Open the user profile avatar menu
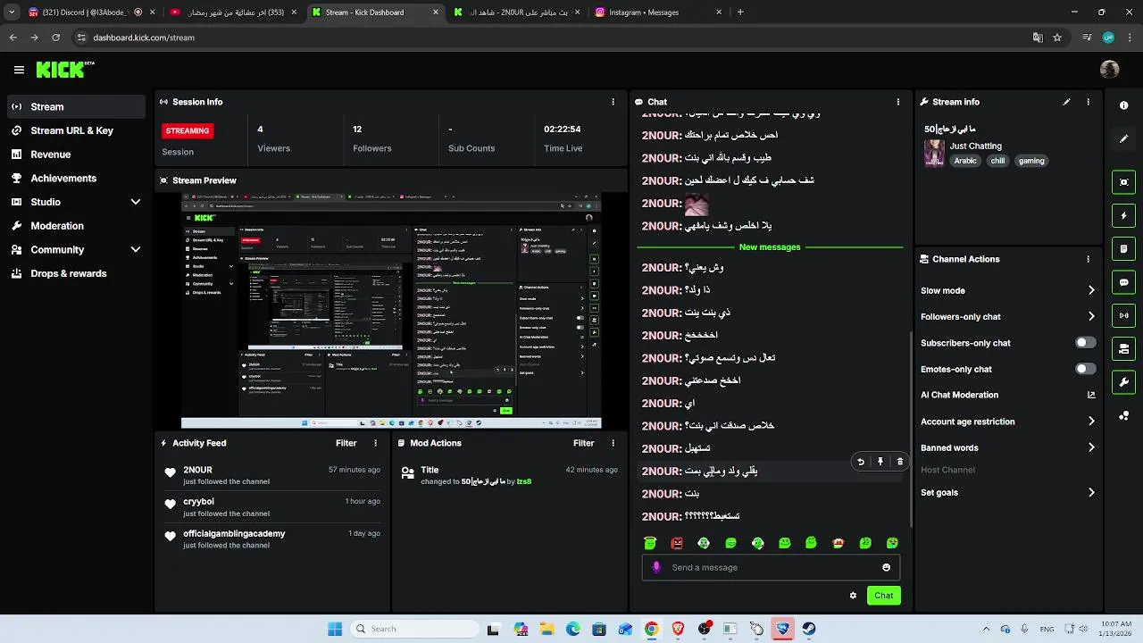This screenshot has height=643, width=1143. pyautogui.click(x=1110, y=70)
